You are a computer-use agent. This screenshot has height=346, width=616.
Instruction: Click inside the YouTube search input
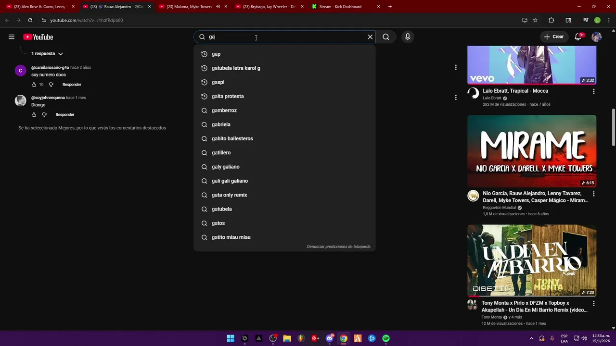tap(284, 37)
